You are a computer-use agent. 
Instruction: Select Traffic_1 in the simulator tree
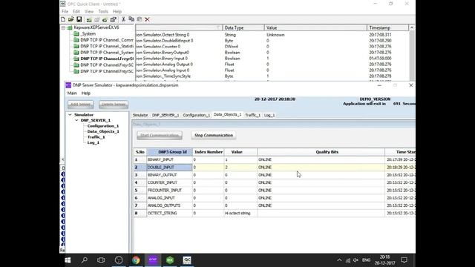point(96,137)
